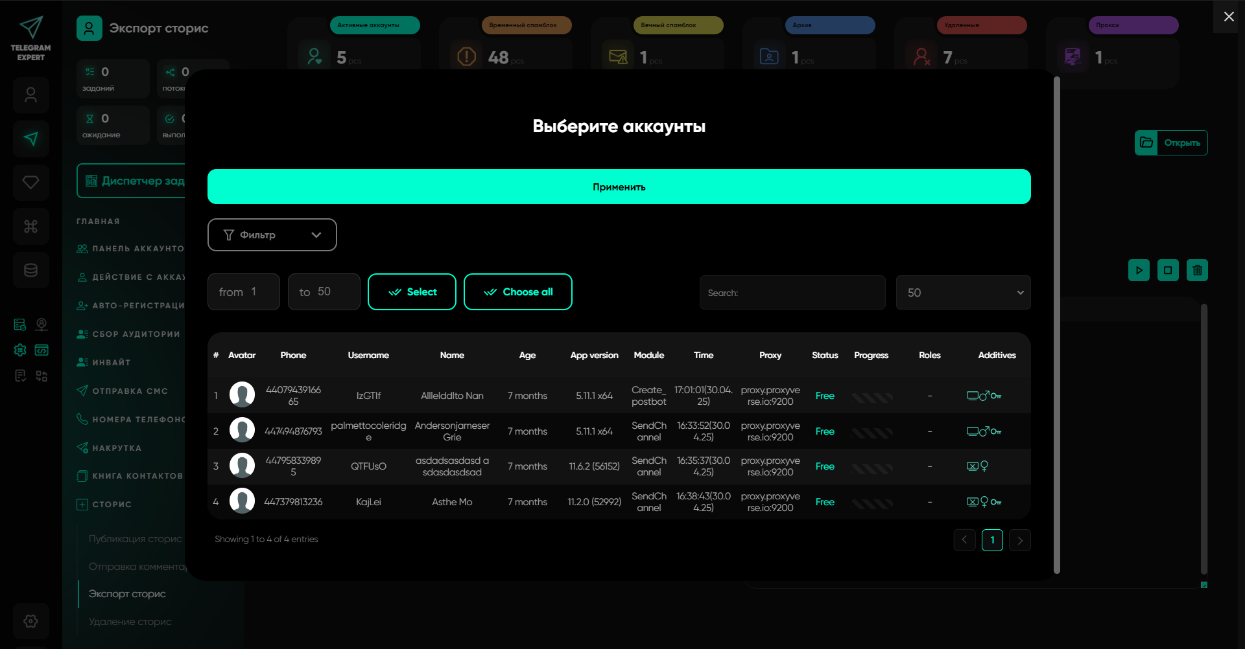The image size is (1245, 649).
Task: Select the paper plane sidebar icon
Action: point(30,139)
